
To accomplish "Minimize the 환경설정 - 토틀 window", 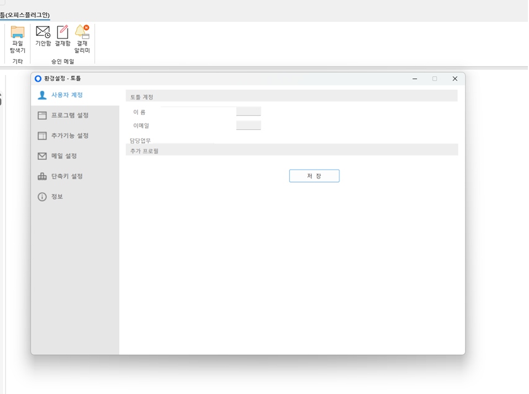I will tap(415, 78).
